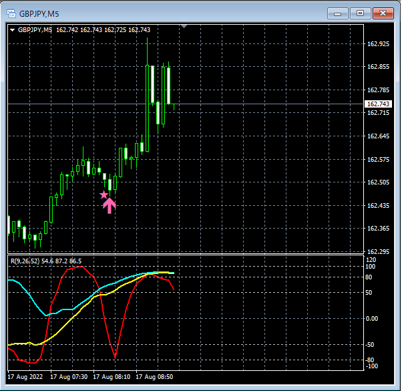Expand the triangle before GBPJPY,M5 chart header
This screenshot has width=402, height=391.
[x=12, y=30]
